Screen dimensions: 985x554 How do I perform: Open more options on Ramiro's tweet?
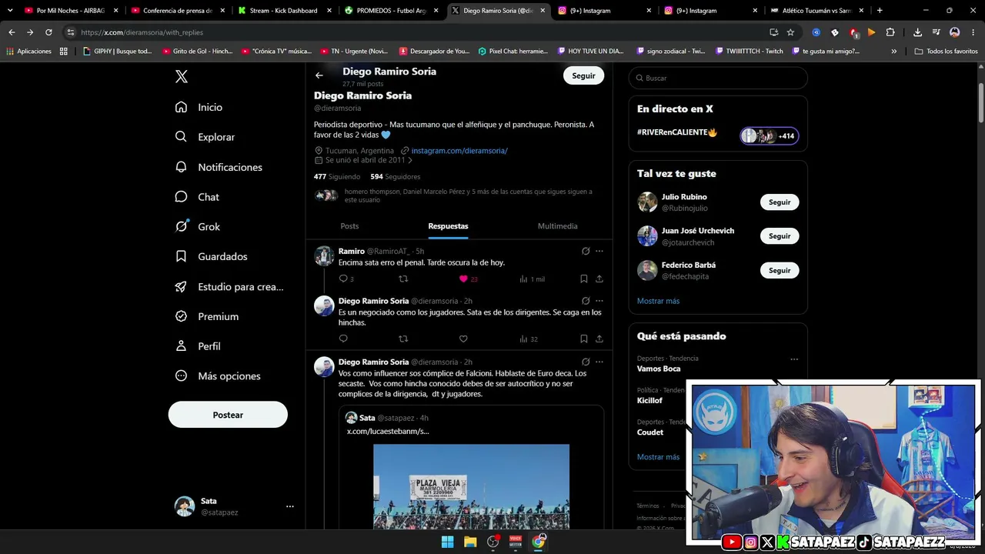[599, 251]
